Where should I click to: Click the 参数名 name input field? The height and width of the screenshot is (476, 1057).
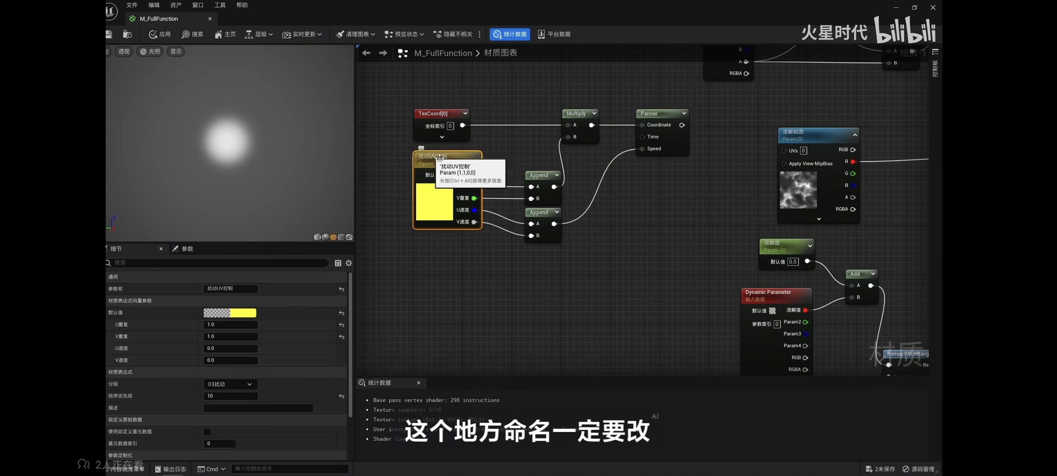(x=230, y=289)
